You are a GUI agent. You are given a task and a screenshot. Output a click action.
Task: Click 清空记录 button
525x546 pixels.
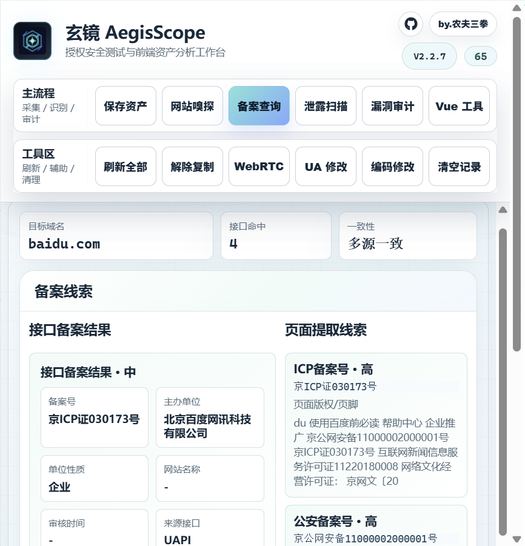[x=459, y=167]
